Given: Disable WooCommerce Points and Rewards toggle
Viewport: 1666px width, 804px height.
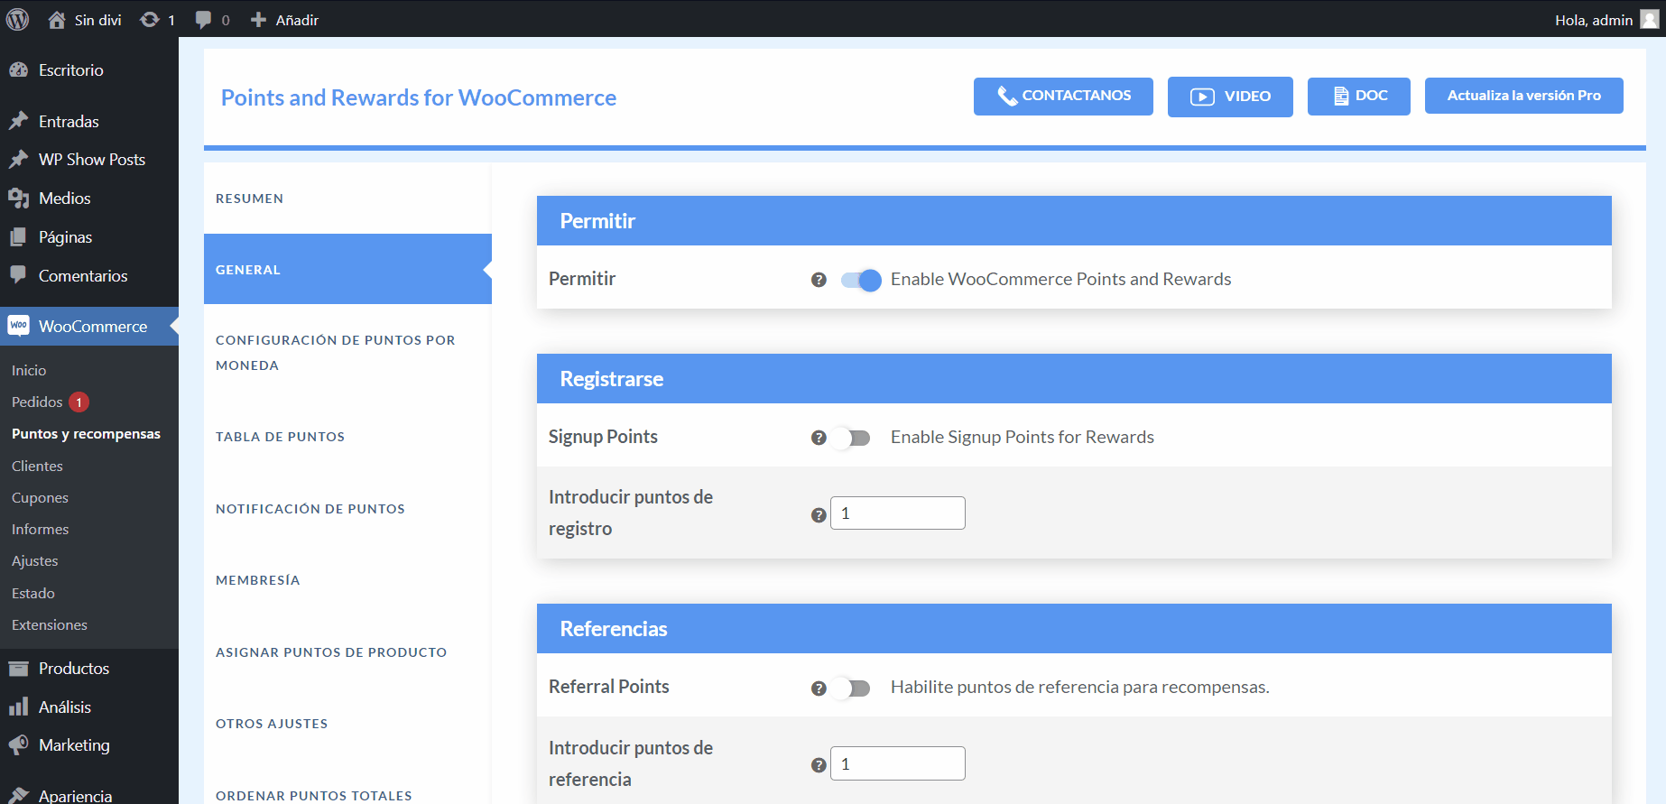Looking at the screenshot, I should [x=860, y=280].
